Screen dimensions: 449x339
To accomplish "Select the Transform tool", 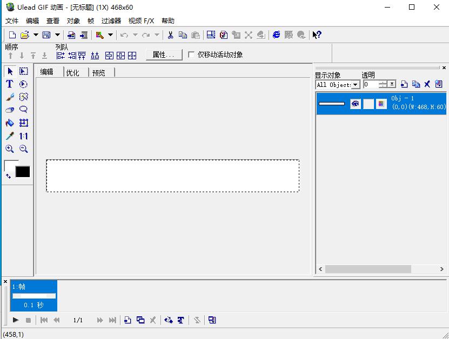I will click(23, 123).
